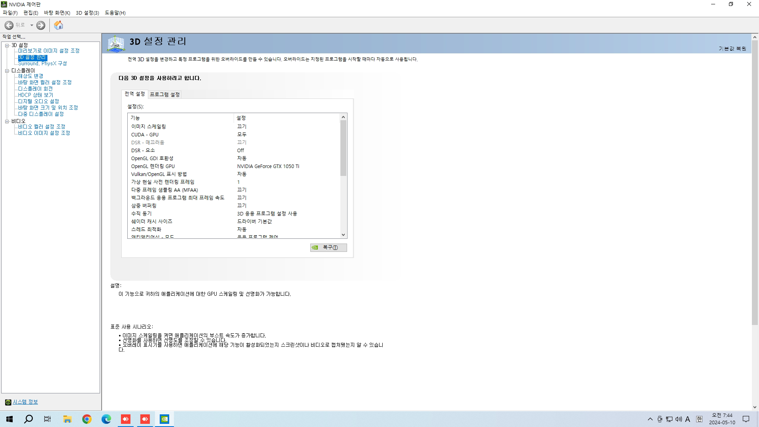Click the Home icon in toolbar
The height and width of the screenshot is (427, 759).
click(59, 25)
